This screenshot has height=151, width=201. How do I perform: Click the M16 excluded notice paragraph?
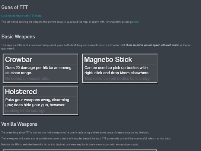[x=70, y=144]
